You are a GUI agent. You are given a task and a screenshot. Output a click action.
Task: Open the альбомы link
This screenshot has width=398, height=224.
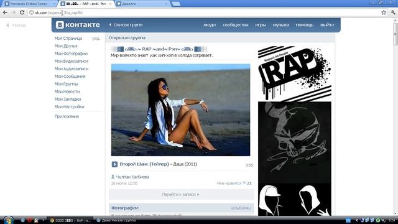[241, 208]
